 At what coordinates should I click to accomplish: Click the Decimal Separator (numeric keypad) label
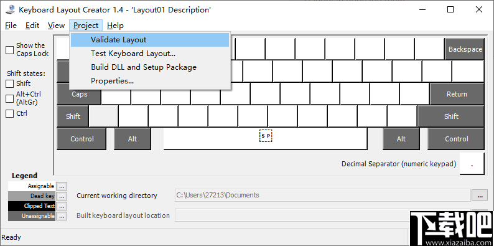click(399, 164)
